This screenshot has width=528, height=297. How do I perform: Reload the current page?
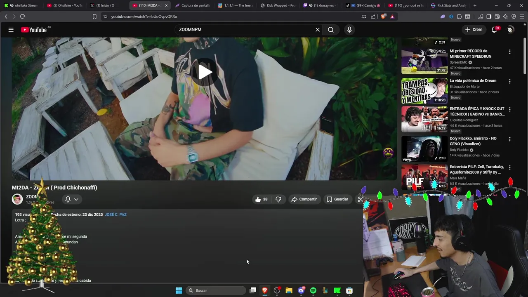(x=22, y=16)
